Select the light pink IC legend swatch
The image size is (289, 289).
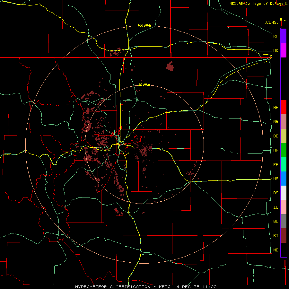(284, 207)
